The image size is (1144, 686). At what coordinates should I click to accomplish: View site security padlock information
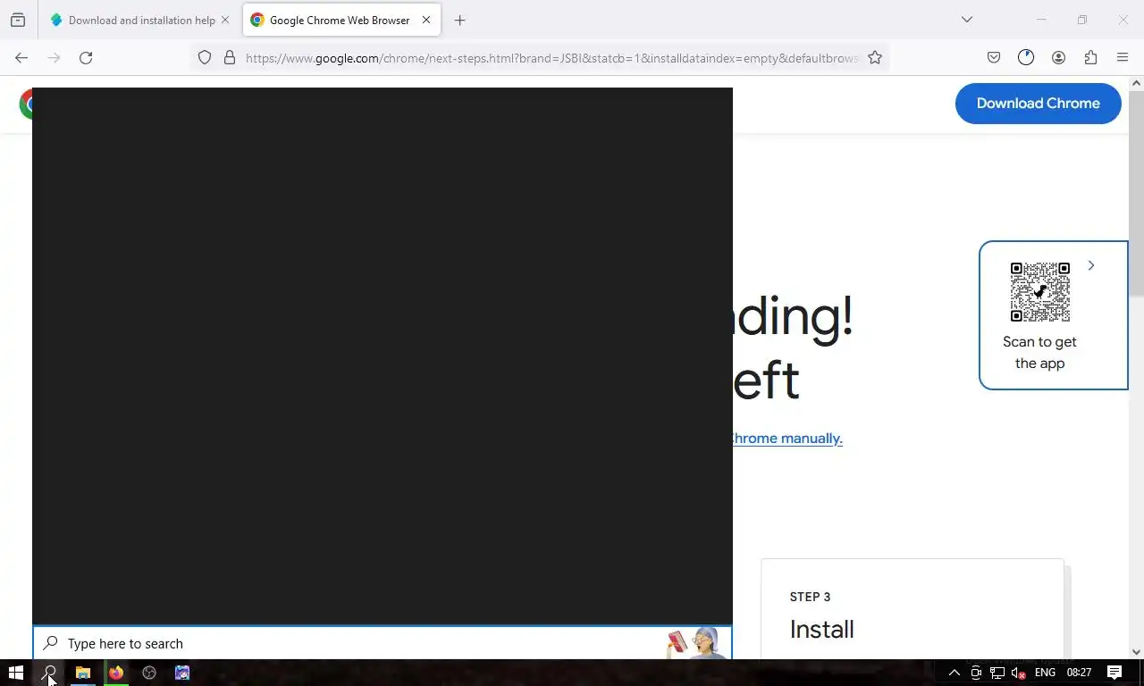(x=230, y=57)
